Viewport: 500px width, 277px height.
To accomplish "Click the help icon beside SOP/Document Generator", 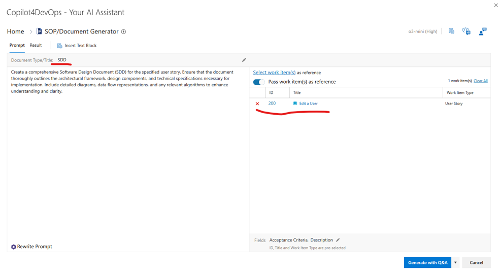I will 123,31.
